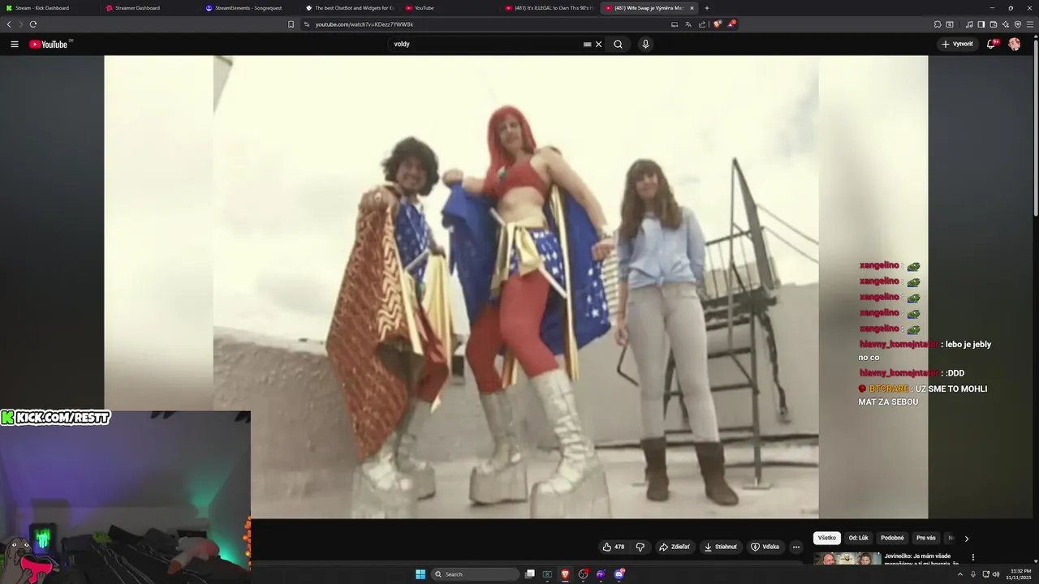Screen dimensions: 1039x584
Task: Show hidden system tray icons
Action: click(960, 574)
